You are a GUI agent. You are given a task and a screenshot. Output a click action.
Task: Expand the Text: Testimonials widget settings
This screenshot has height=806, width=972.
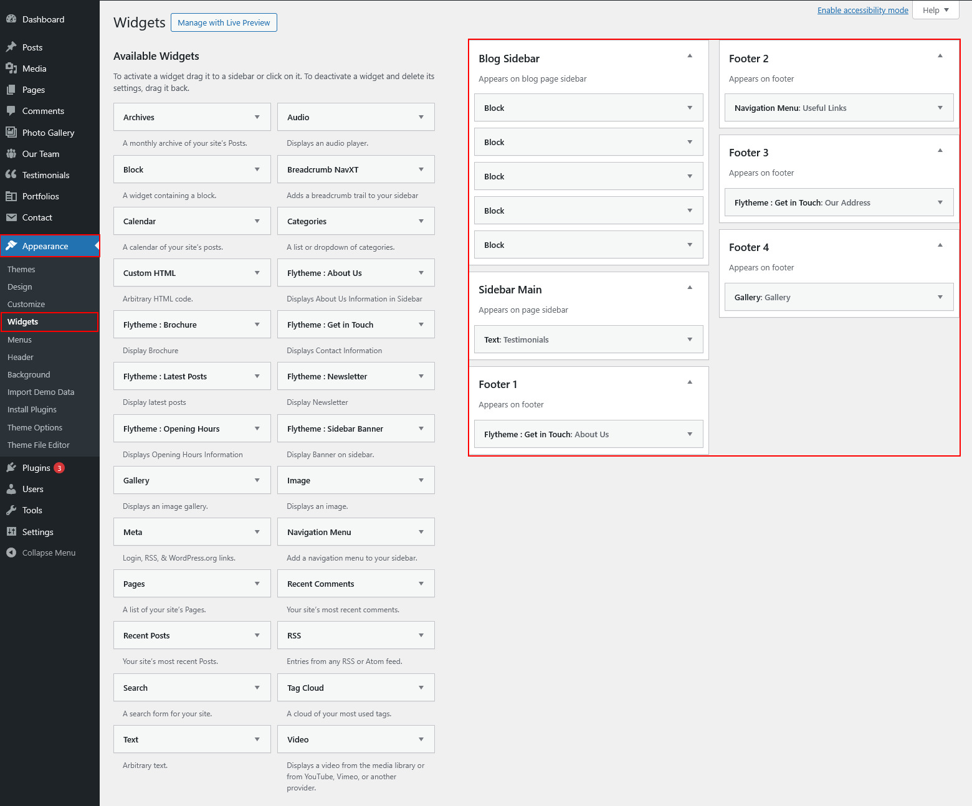(690, 339)
